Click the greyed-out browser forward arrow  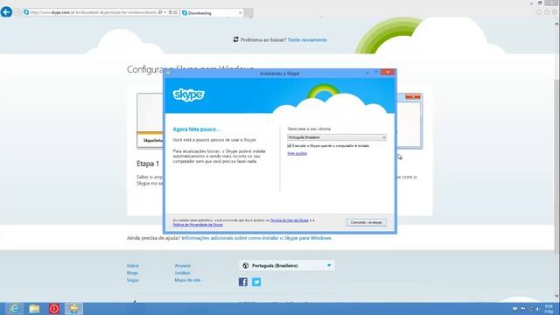(x=17, y=12)
